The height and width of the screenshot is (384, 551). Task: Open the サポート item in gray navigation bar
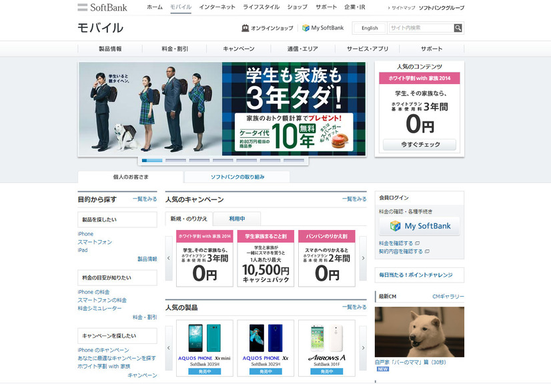pos(432,49)
